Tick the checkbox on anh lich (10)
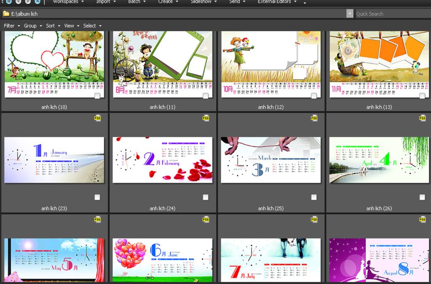This screenshot has height=284, width=431. pyautogui.click(x=97, y=96)
